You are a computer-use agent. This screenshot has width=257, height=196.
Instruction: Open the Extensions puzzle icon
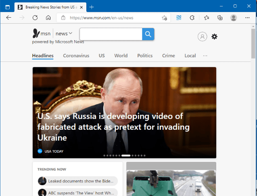(192, 18)
